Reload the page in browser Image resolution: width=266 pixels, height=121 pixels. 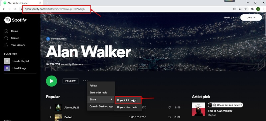click(x=15, y=9)
